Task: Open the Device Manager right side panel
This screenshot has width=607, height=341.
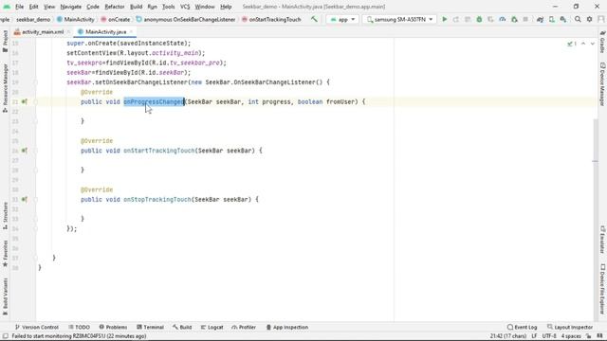Action: pos(602,84)
